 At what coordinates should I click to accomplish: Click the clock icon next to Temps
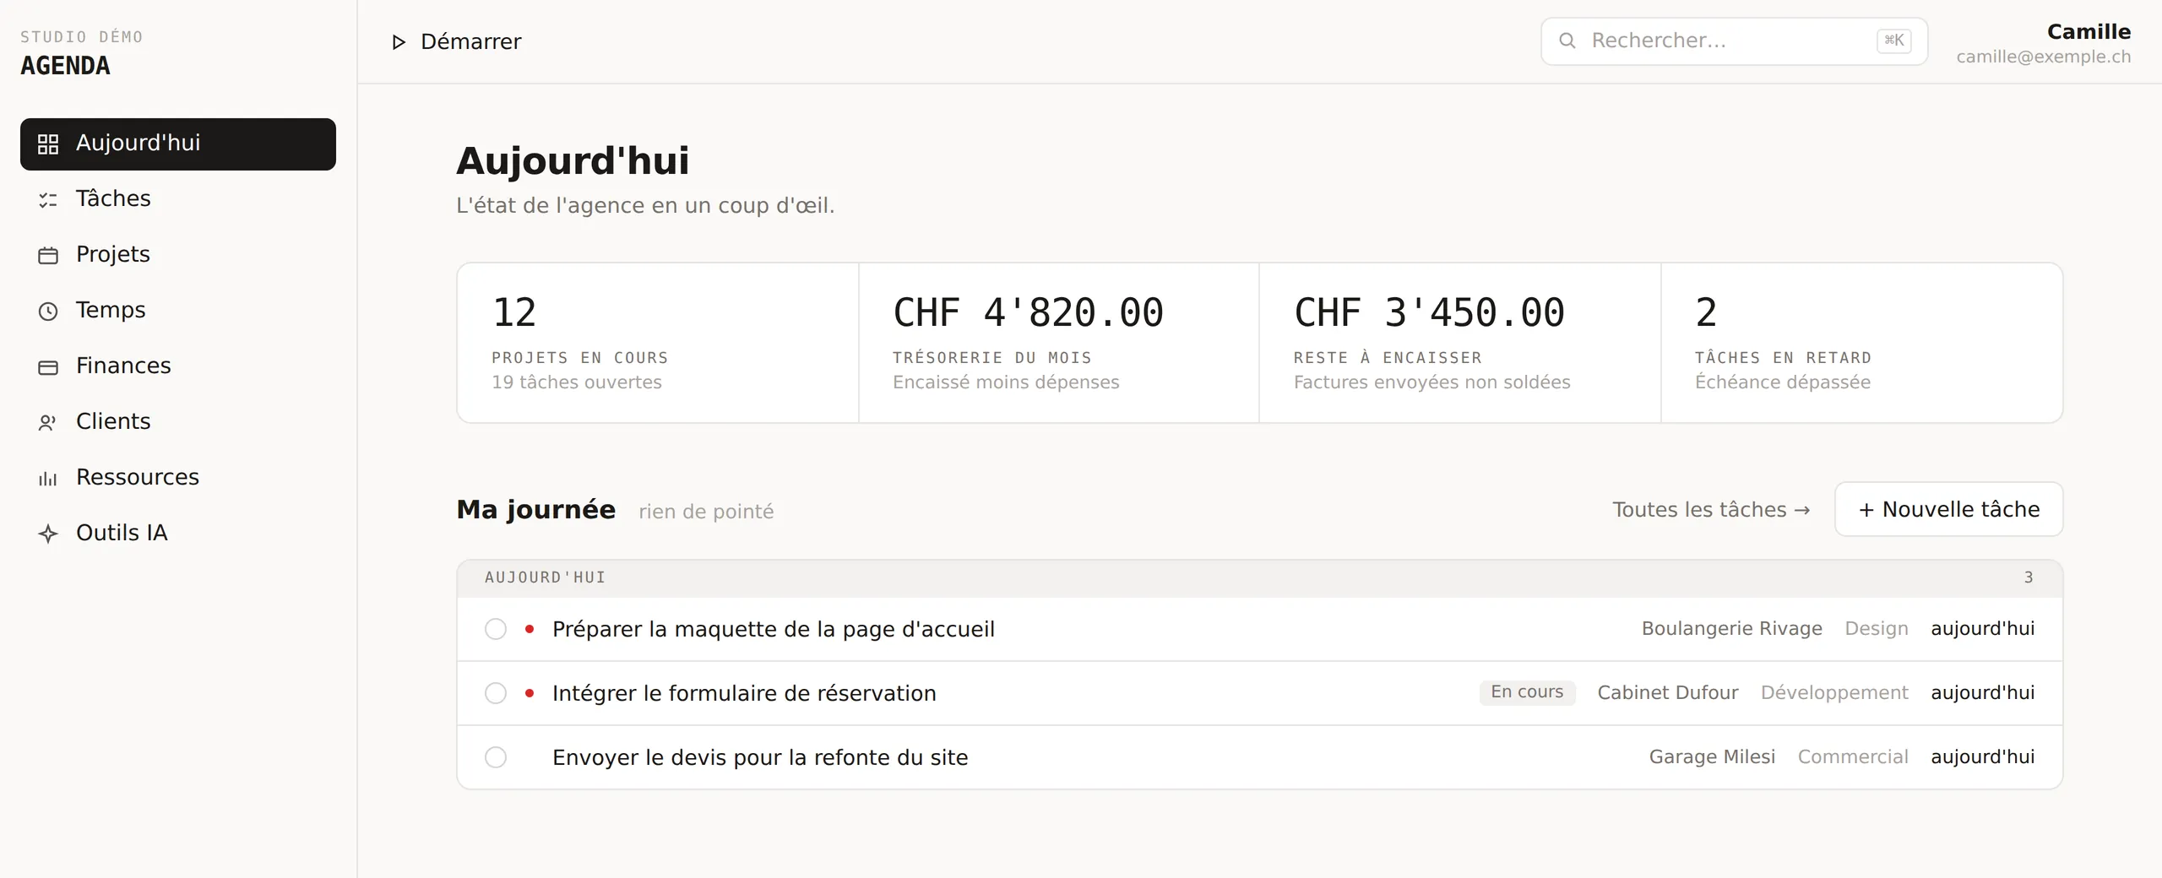[x=48, y=312]
